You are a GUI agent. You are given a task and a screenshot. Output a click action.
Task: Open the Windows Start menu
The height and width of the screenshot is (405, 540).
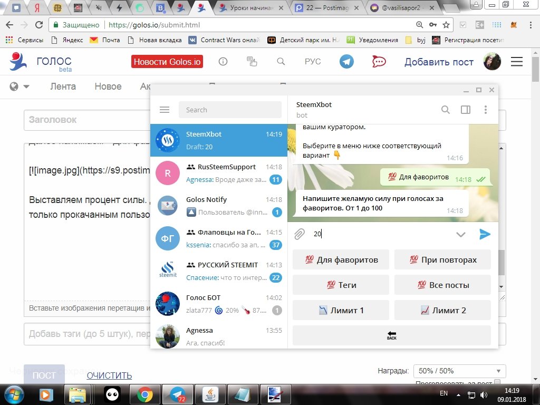pyautogui.click(x=13, y=394)
